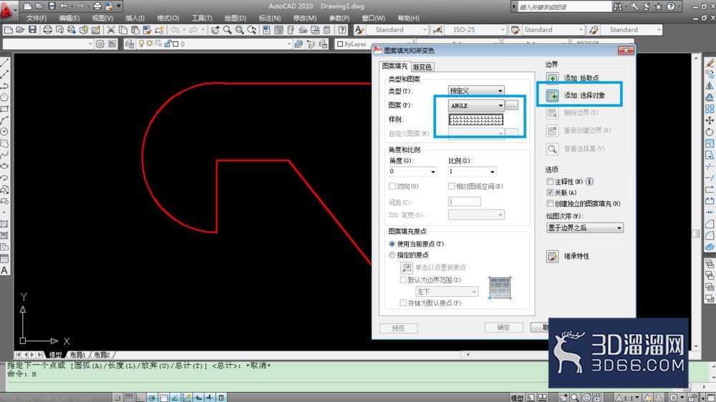Open the hatch Type (类型) dropdown showing 预定义
The image size is (716, 402).
476,90
